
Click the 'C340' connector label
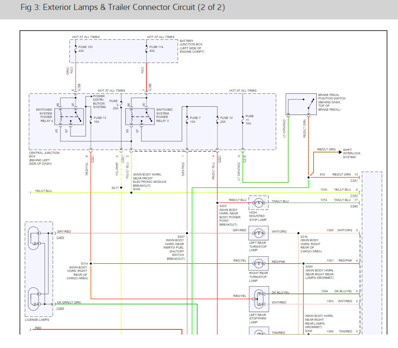[354, 206]
